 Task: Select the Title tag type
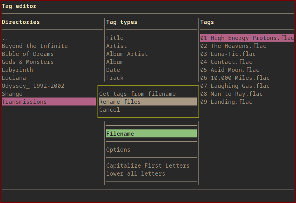pyautogui.click(x=115, y=38)
